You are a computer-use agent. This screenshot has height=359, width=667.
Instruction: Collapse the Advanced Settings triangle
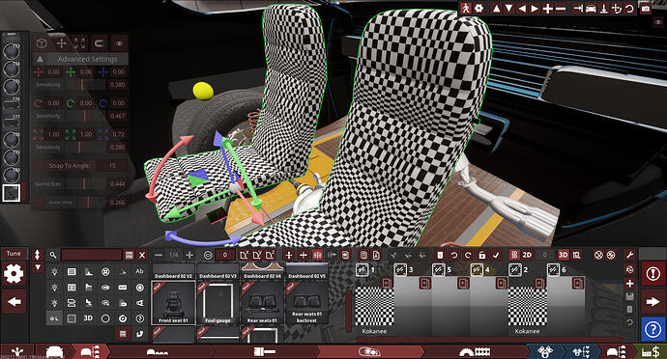[x=40, y=59]
